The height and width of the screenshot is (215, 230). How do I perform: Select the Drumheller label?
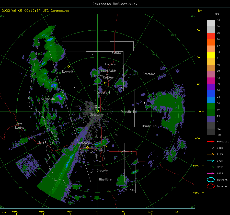click(150, 126)
